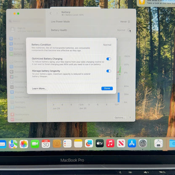Select Appearance in the settings sidebar

pyautogui.click(x=18, y=72)
